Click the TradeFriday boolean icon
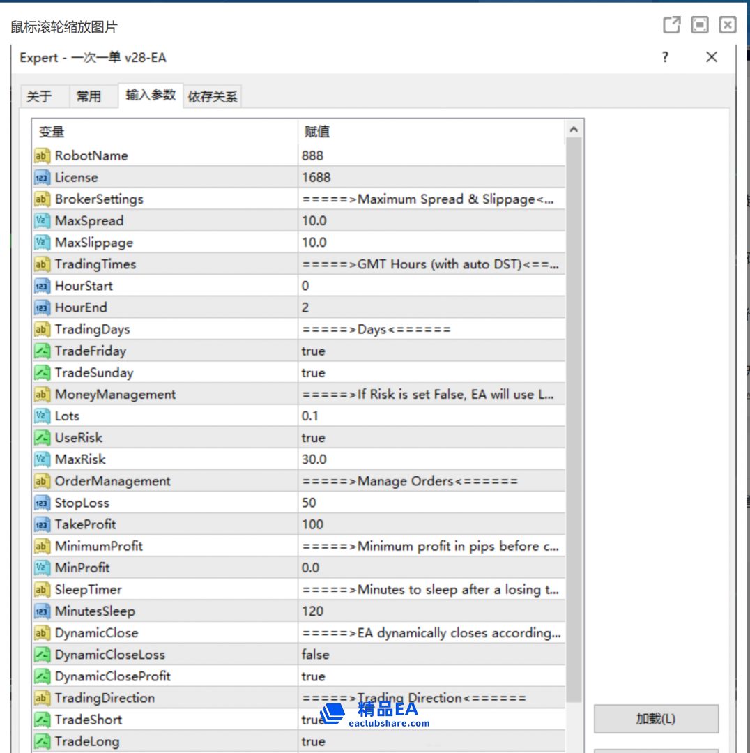 pyautogui.click(x=43, y=351)
